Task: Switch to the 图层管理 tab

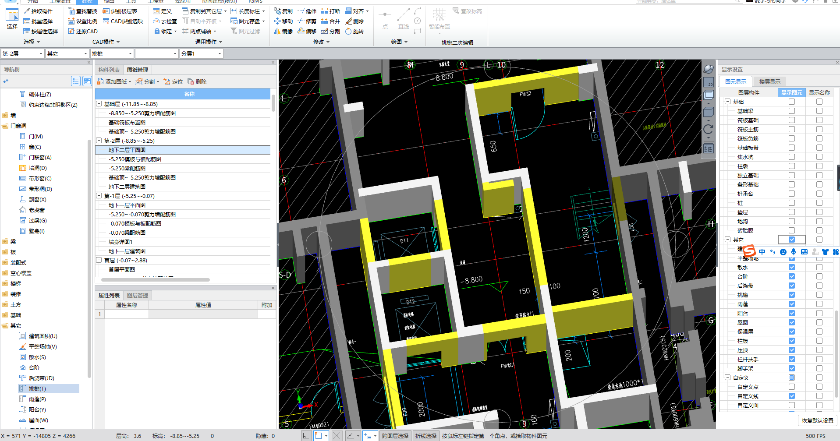Action: [138, 296]
